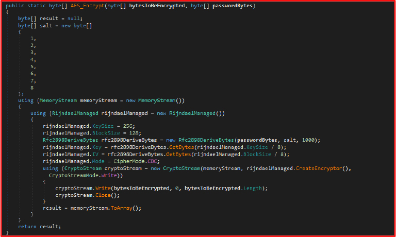Click the 'Mode' property name
This screenshot has height=237, width=396.
[98, 162]
